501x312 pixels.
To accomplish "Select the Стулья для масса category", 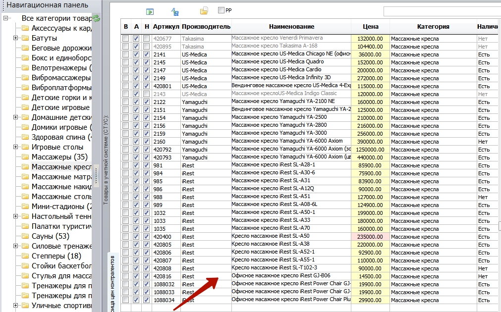I will (x=61, y=275).
